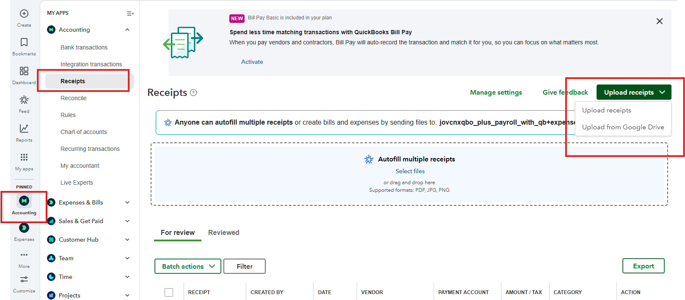Click the Export button
The width and height of the screenshot is (685, 300).
click(x=643, y=266)
